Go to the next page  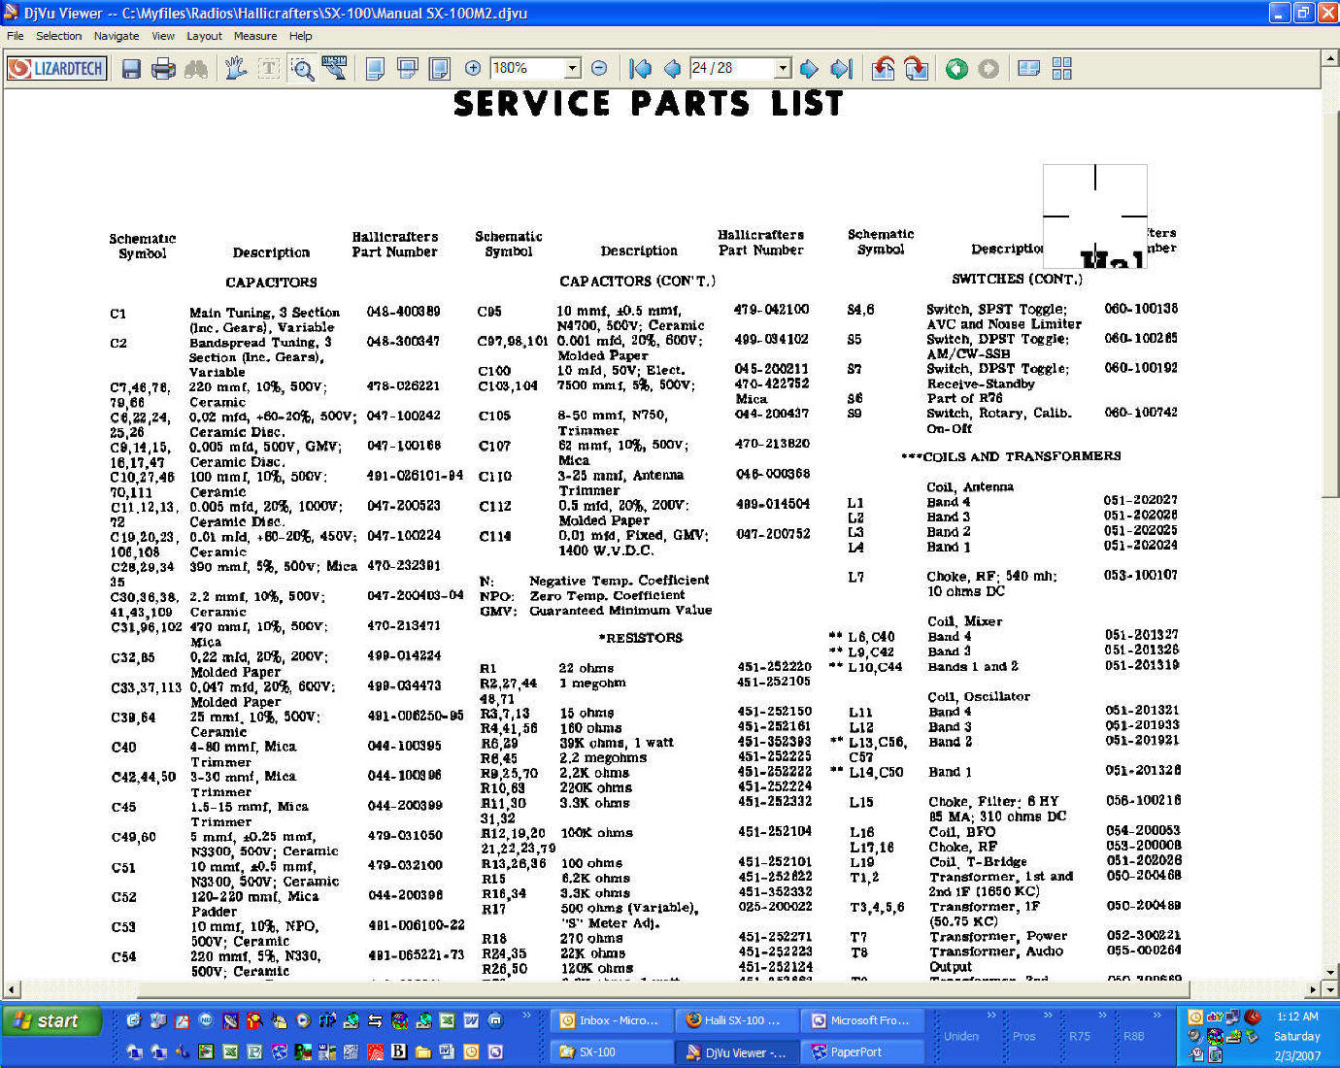pos(809,69)
